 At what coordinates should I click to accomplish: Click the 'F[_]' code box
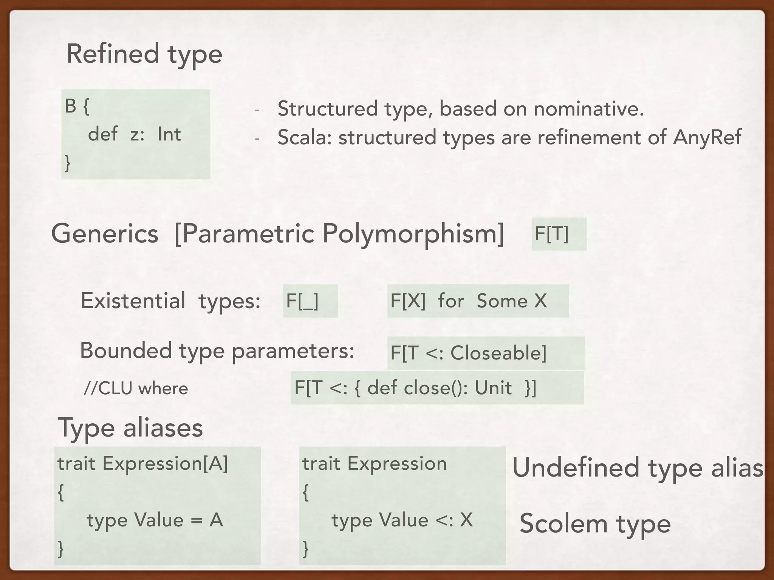pyautogui.click(x=310, y=301)
